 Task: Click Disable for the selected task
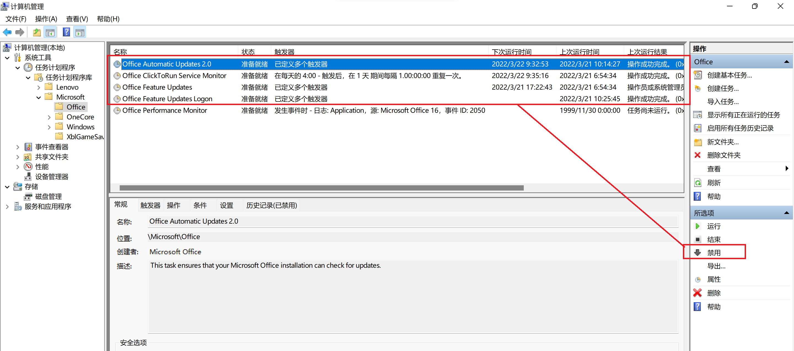713,253
